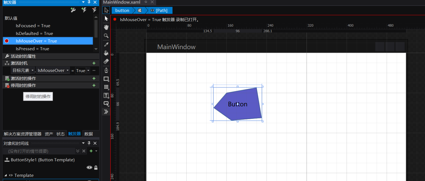The image size is (425, 181).
Task: Open the Assets double-chevron tool
Action: tap(106, 112)
